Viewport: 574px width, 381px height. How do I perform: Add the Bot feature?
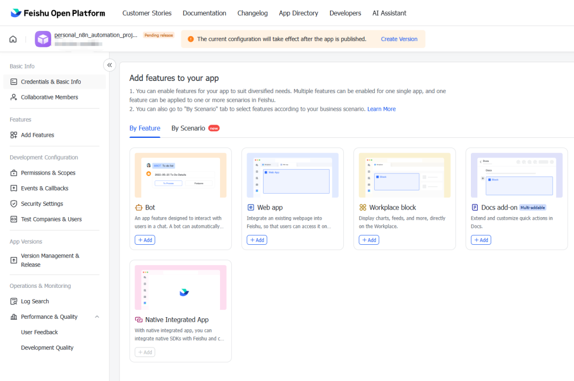click(145, 240)
